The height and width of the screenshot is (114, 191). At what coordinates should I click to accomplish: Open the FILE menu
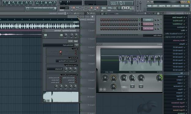187,6
